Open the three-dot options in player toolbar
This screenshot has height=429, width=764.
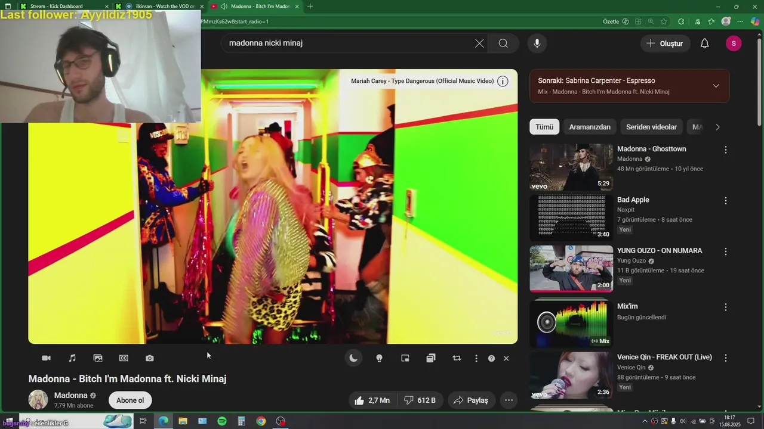point(476,358)
